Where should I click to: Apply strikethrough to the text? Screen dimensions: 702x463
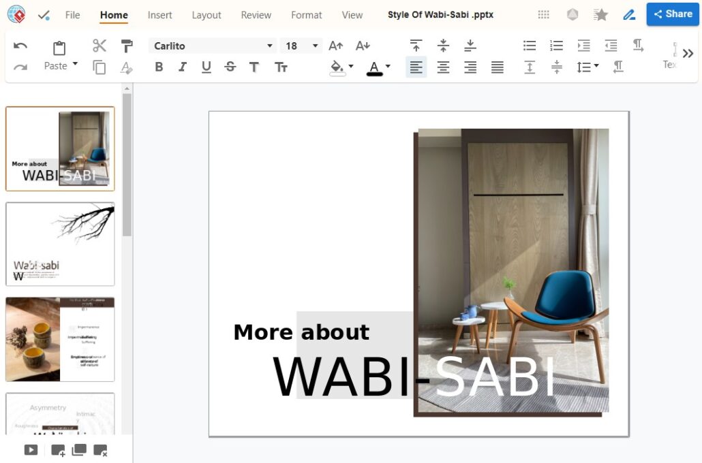coord(230,67)
